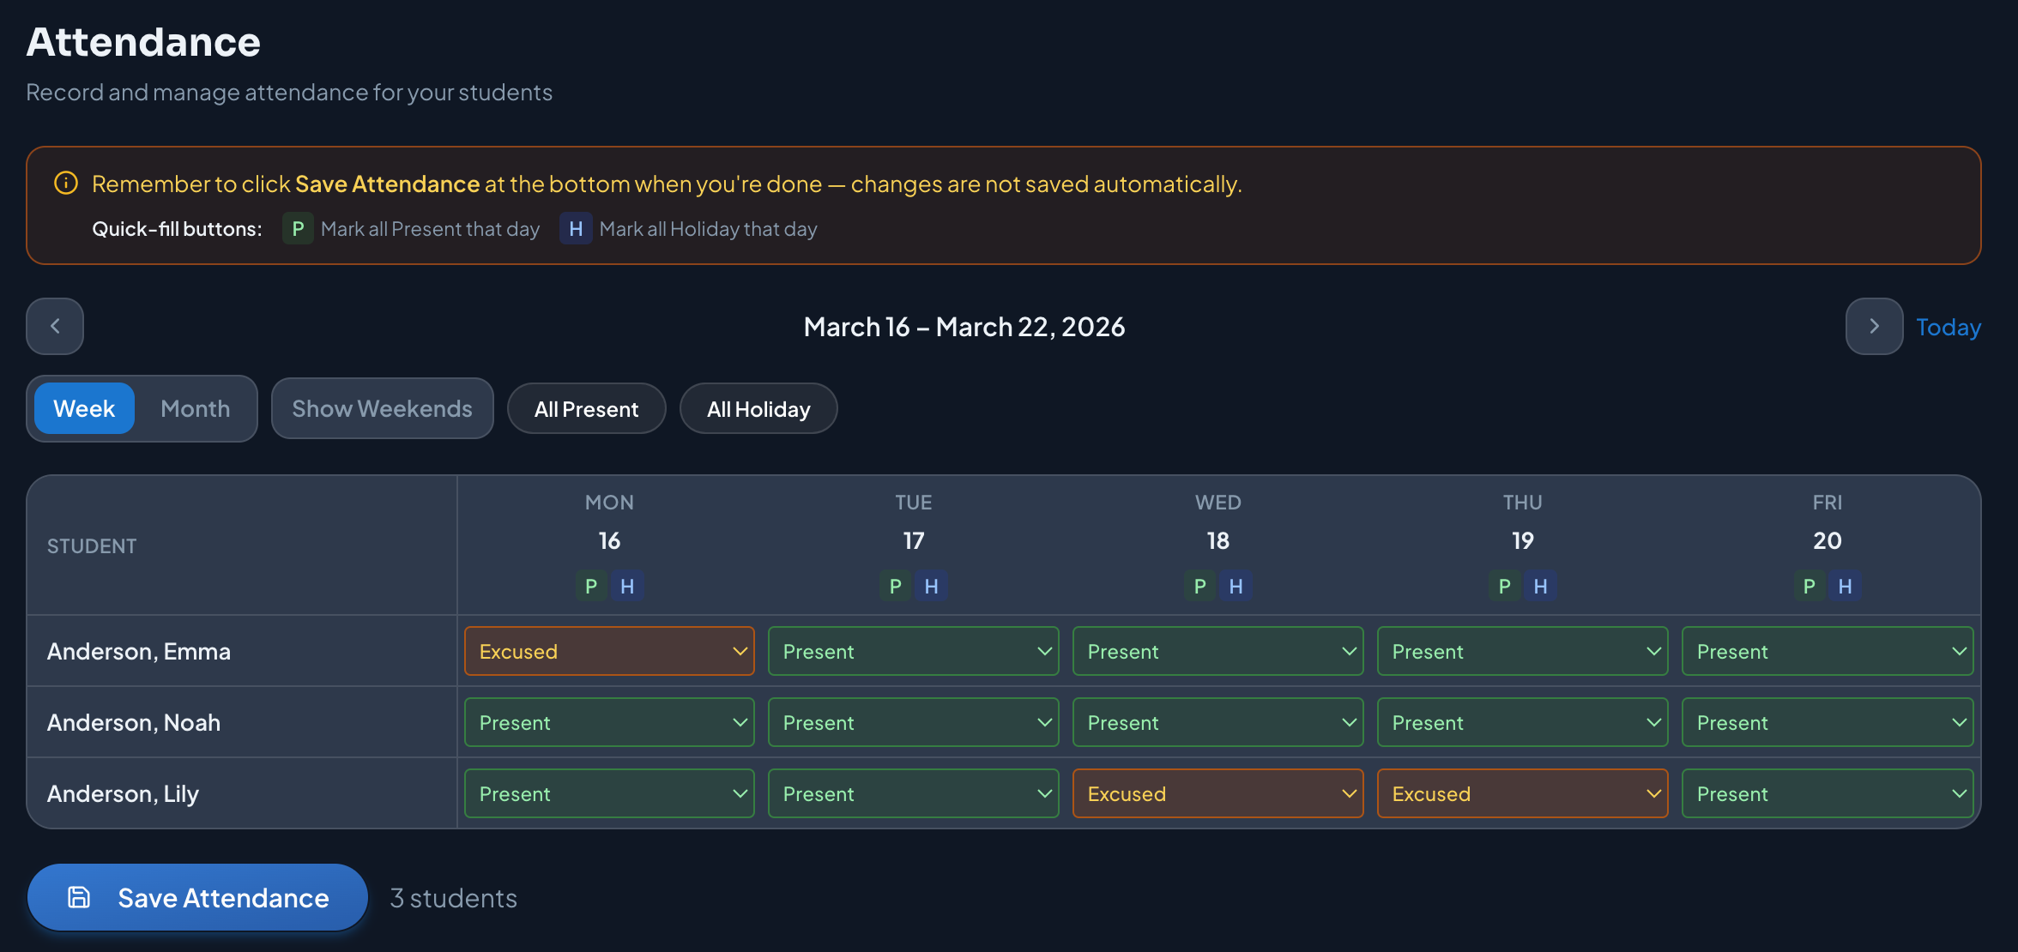The width and height of the screenshot is (2018, 952).
Task: Click the 3 students count label
Action: [454, 897]
